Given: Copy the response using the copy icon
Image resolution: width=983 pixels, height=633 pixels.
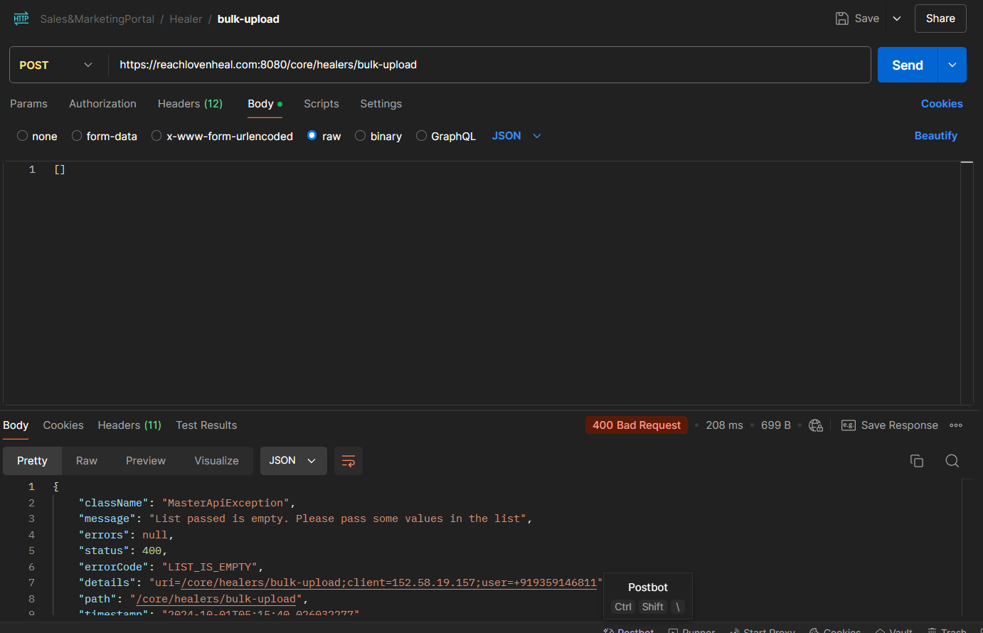Looking at the screenshot, I should (917, 461).
